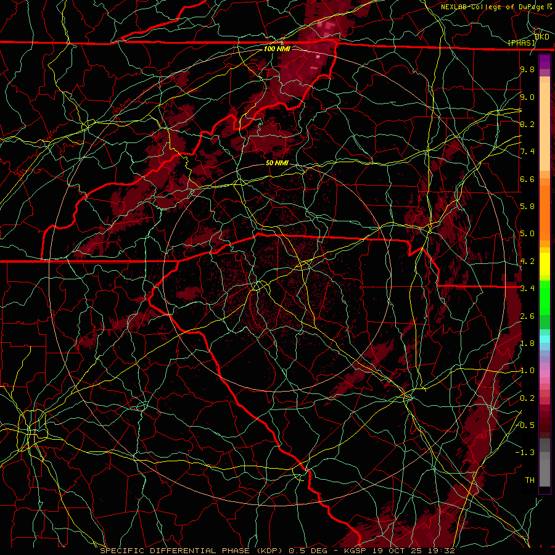The image size is (555, 555).
Task: Select the yellow band of the color bar
Action: point(545,263)
